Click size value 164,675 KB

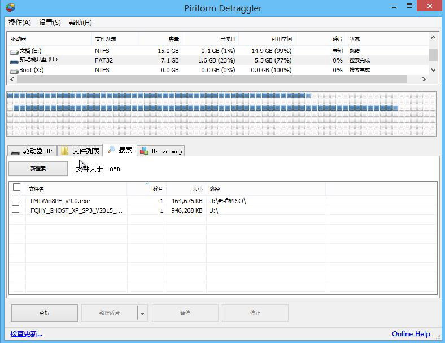tap(187, 201)
